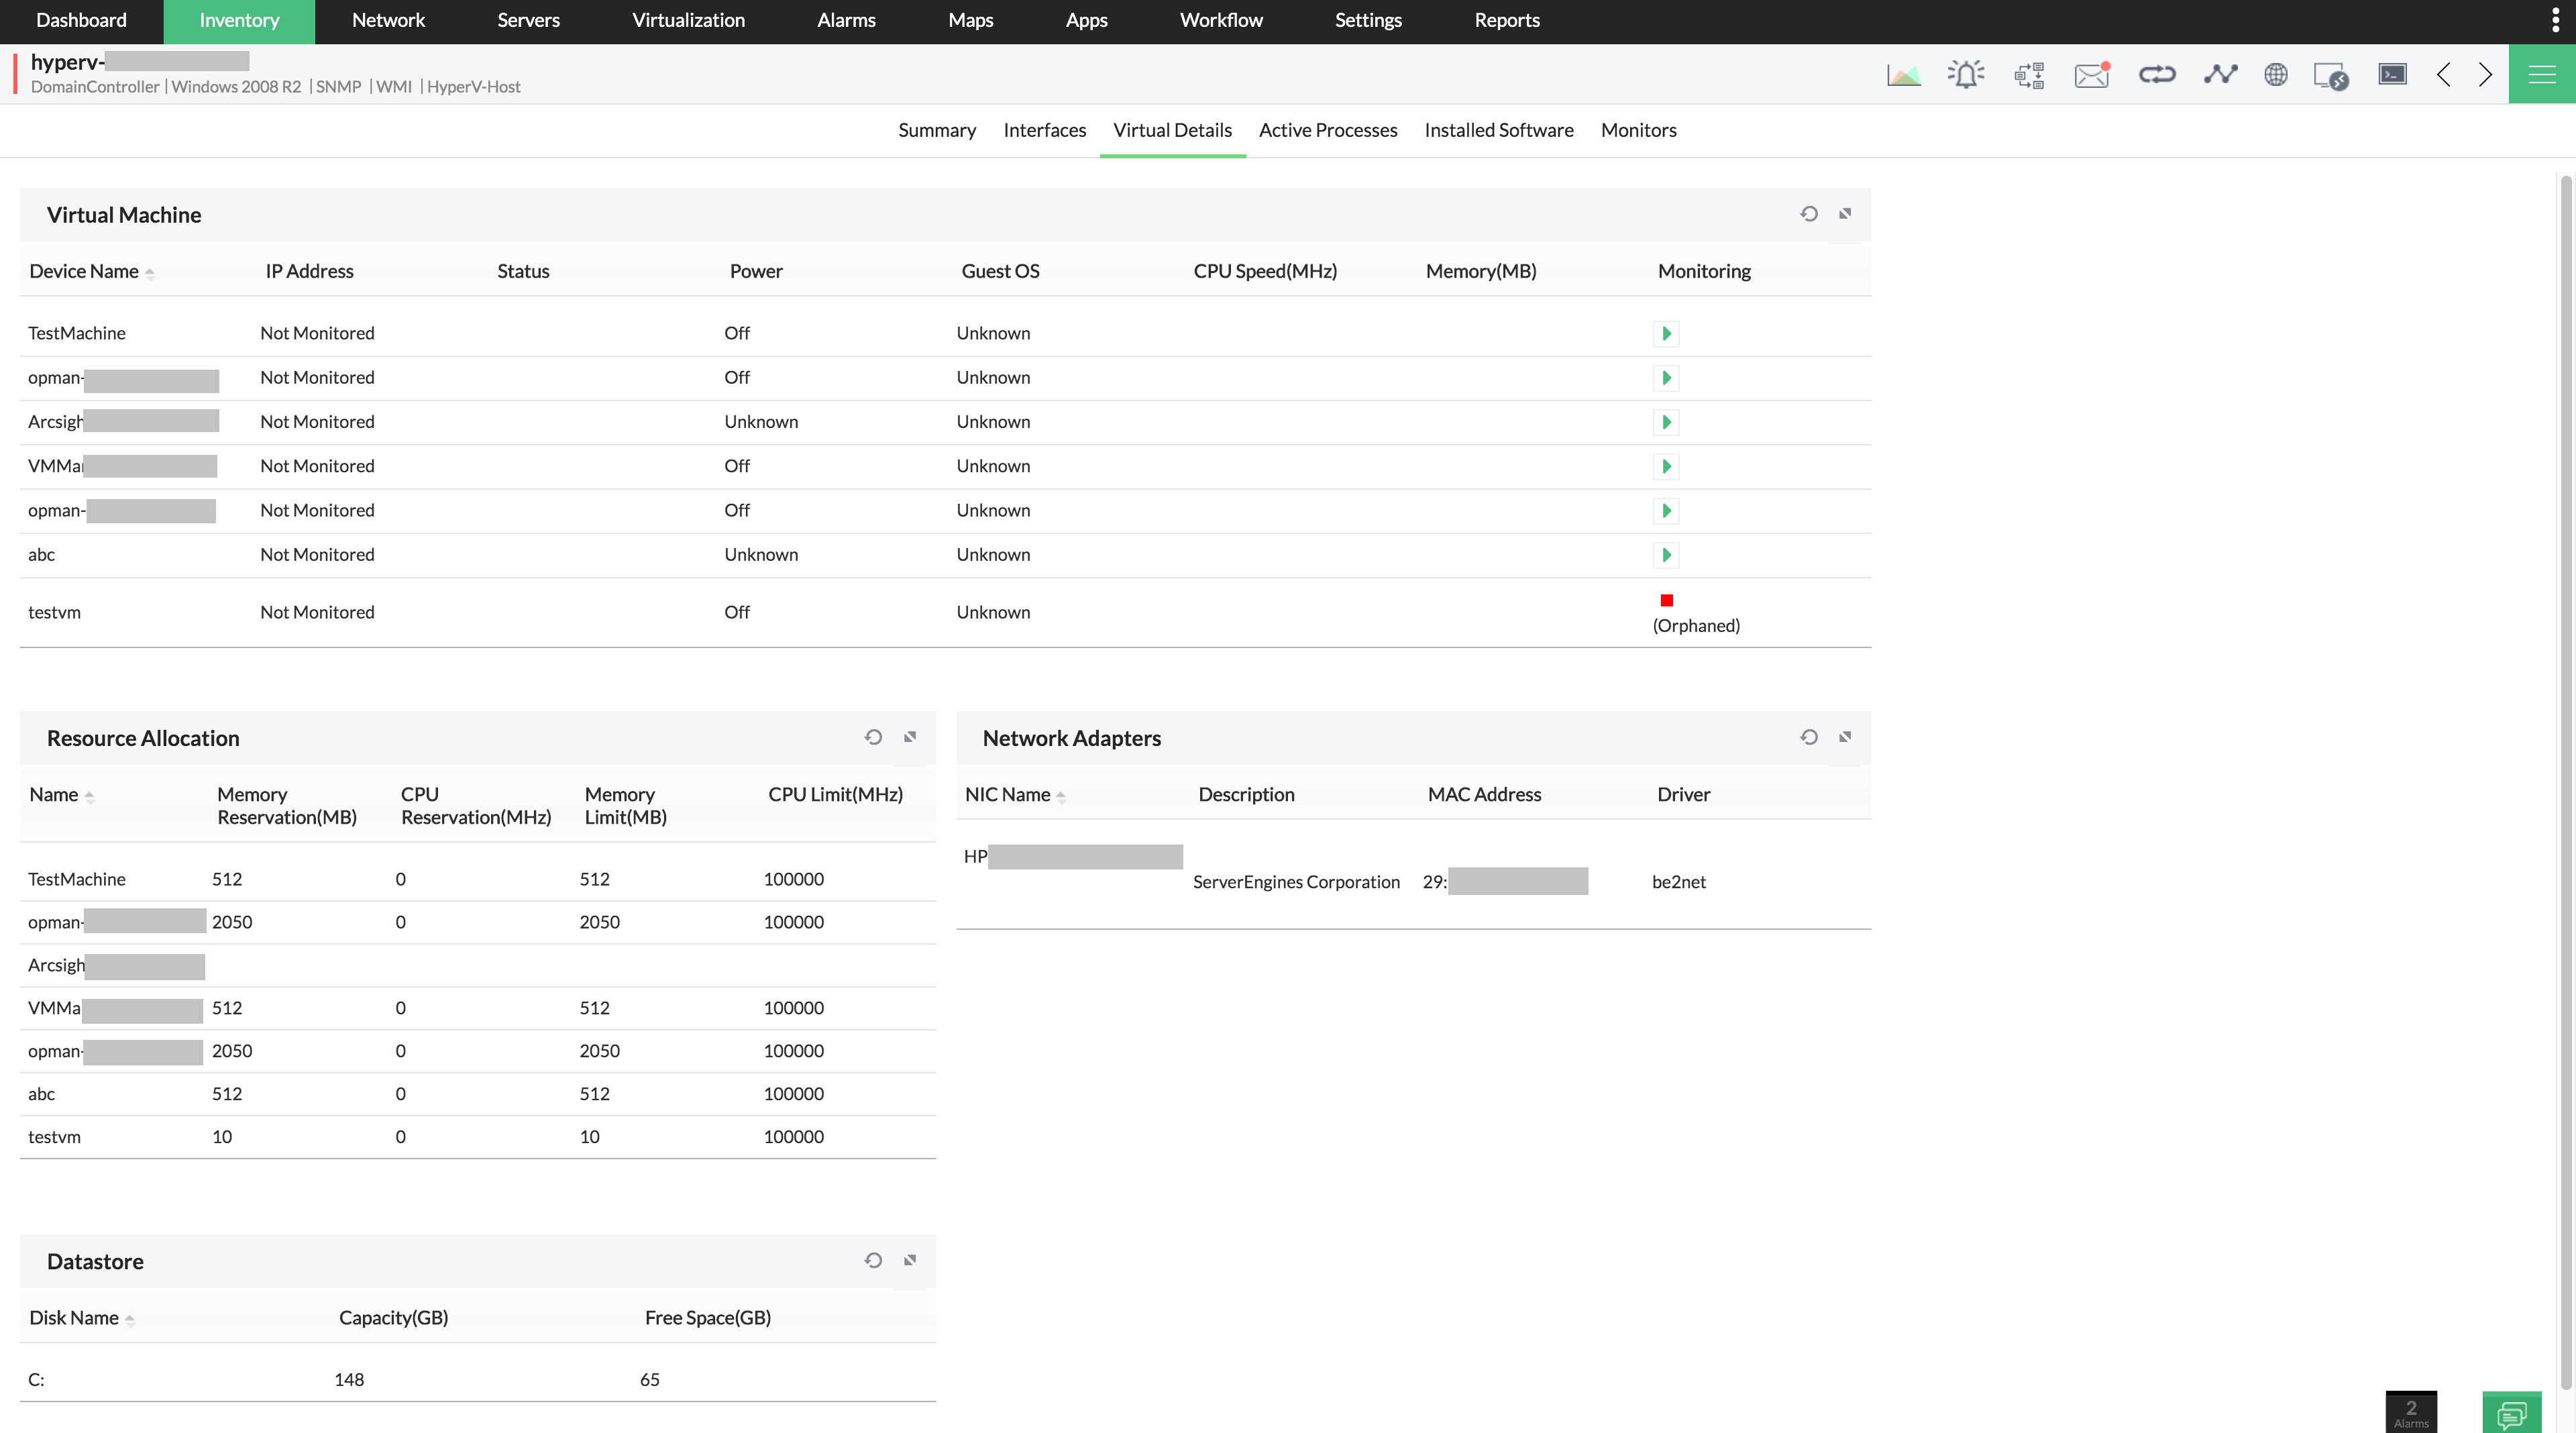Click the vertical scrollbar on right side
Viewport: 2576px width, 1433px height.
[2565, 706]
